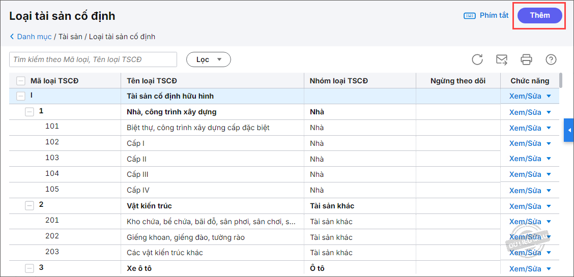574x277 pixels.
Task: Collapse group 2 Vật kiến trúc
Action: tap(30, 205)
